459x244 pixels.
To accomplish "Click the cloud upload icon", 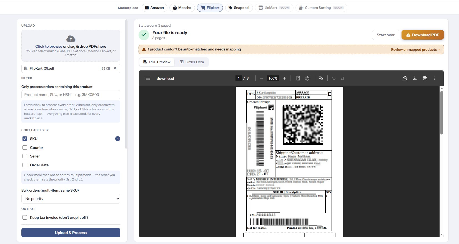I will coord(71,39).
